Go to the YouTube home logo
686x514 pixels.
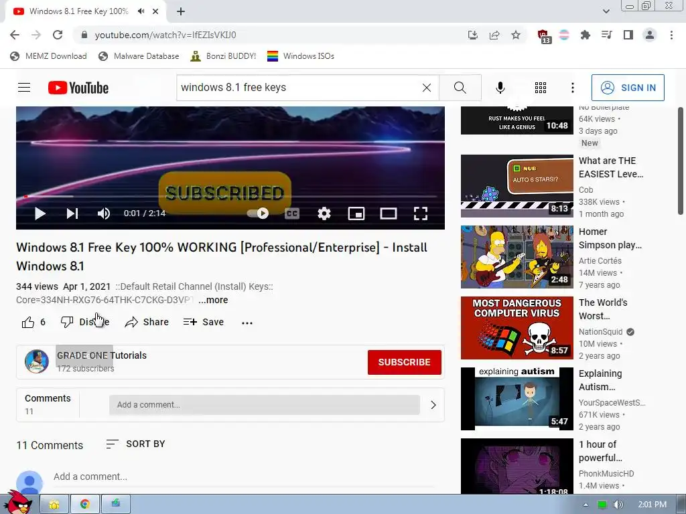pyautogui.click(x=78, y=88)
